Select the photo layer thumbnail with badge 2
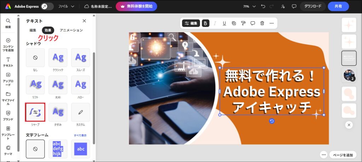 (x=349, y=75)
